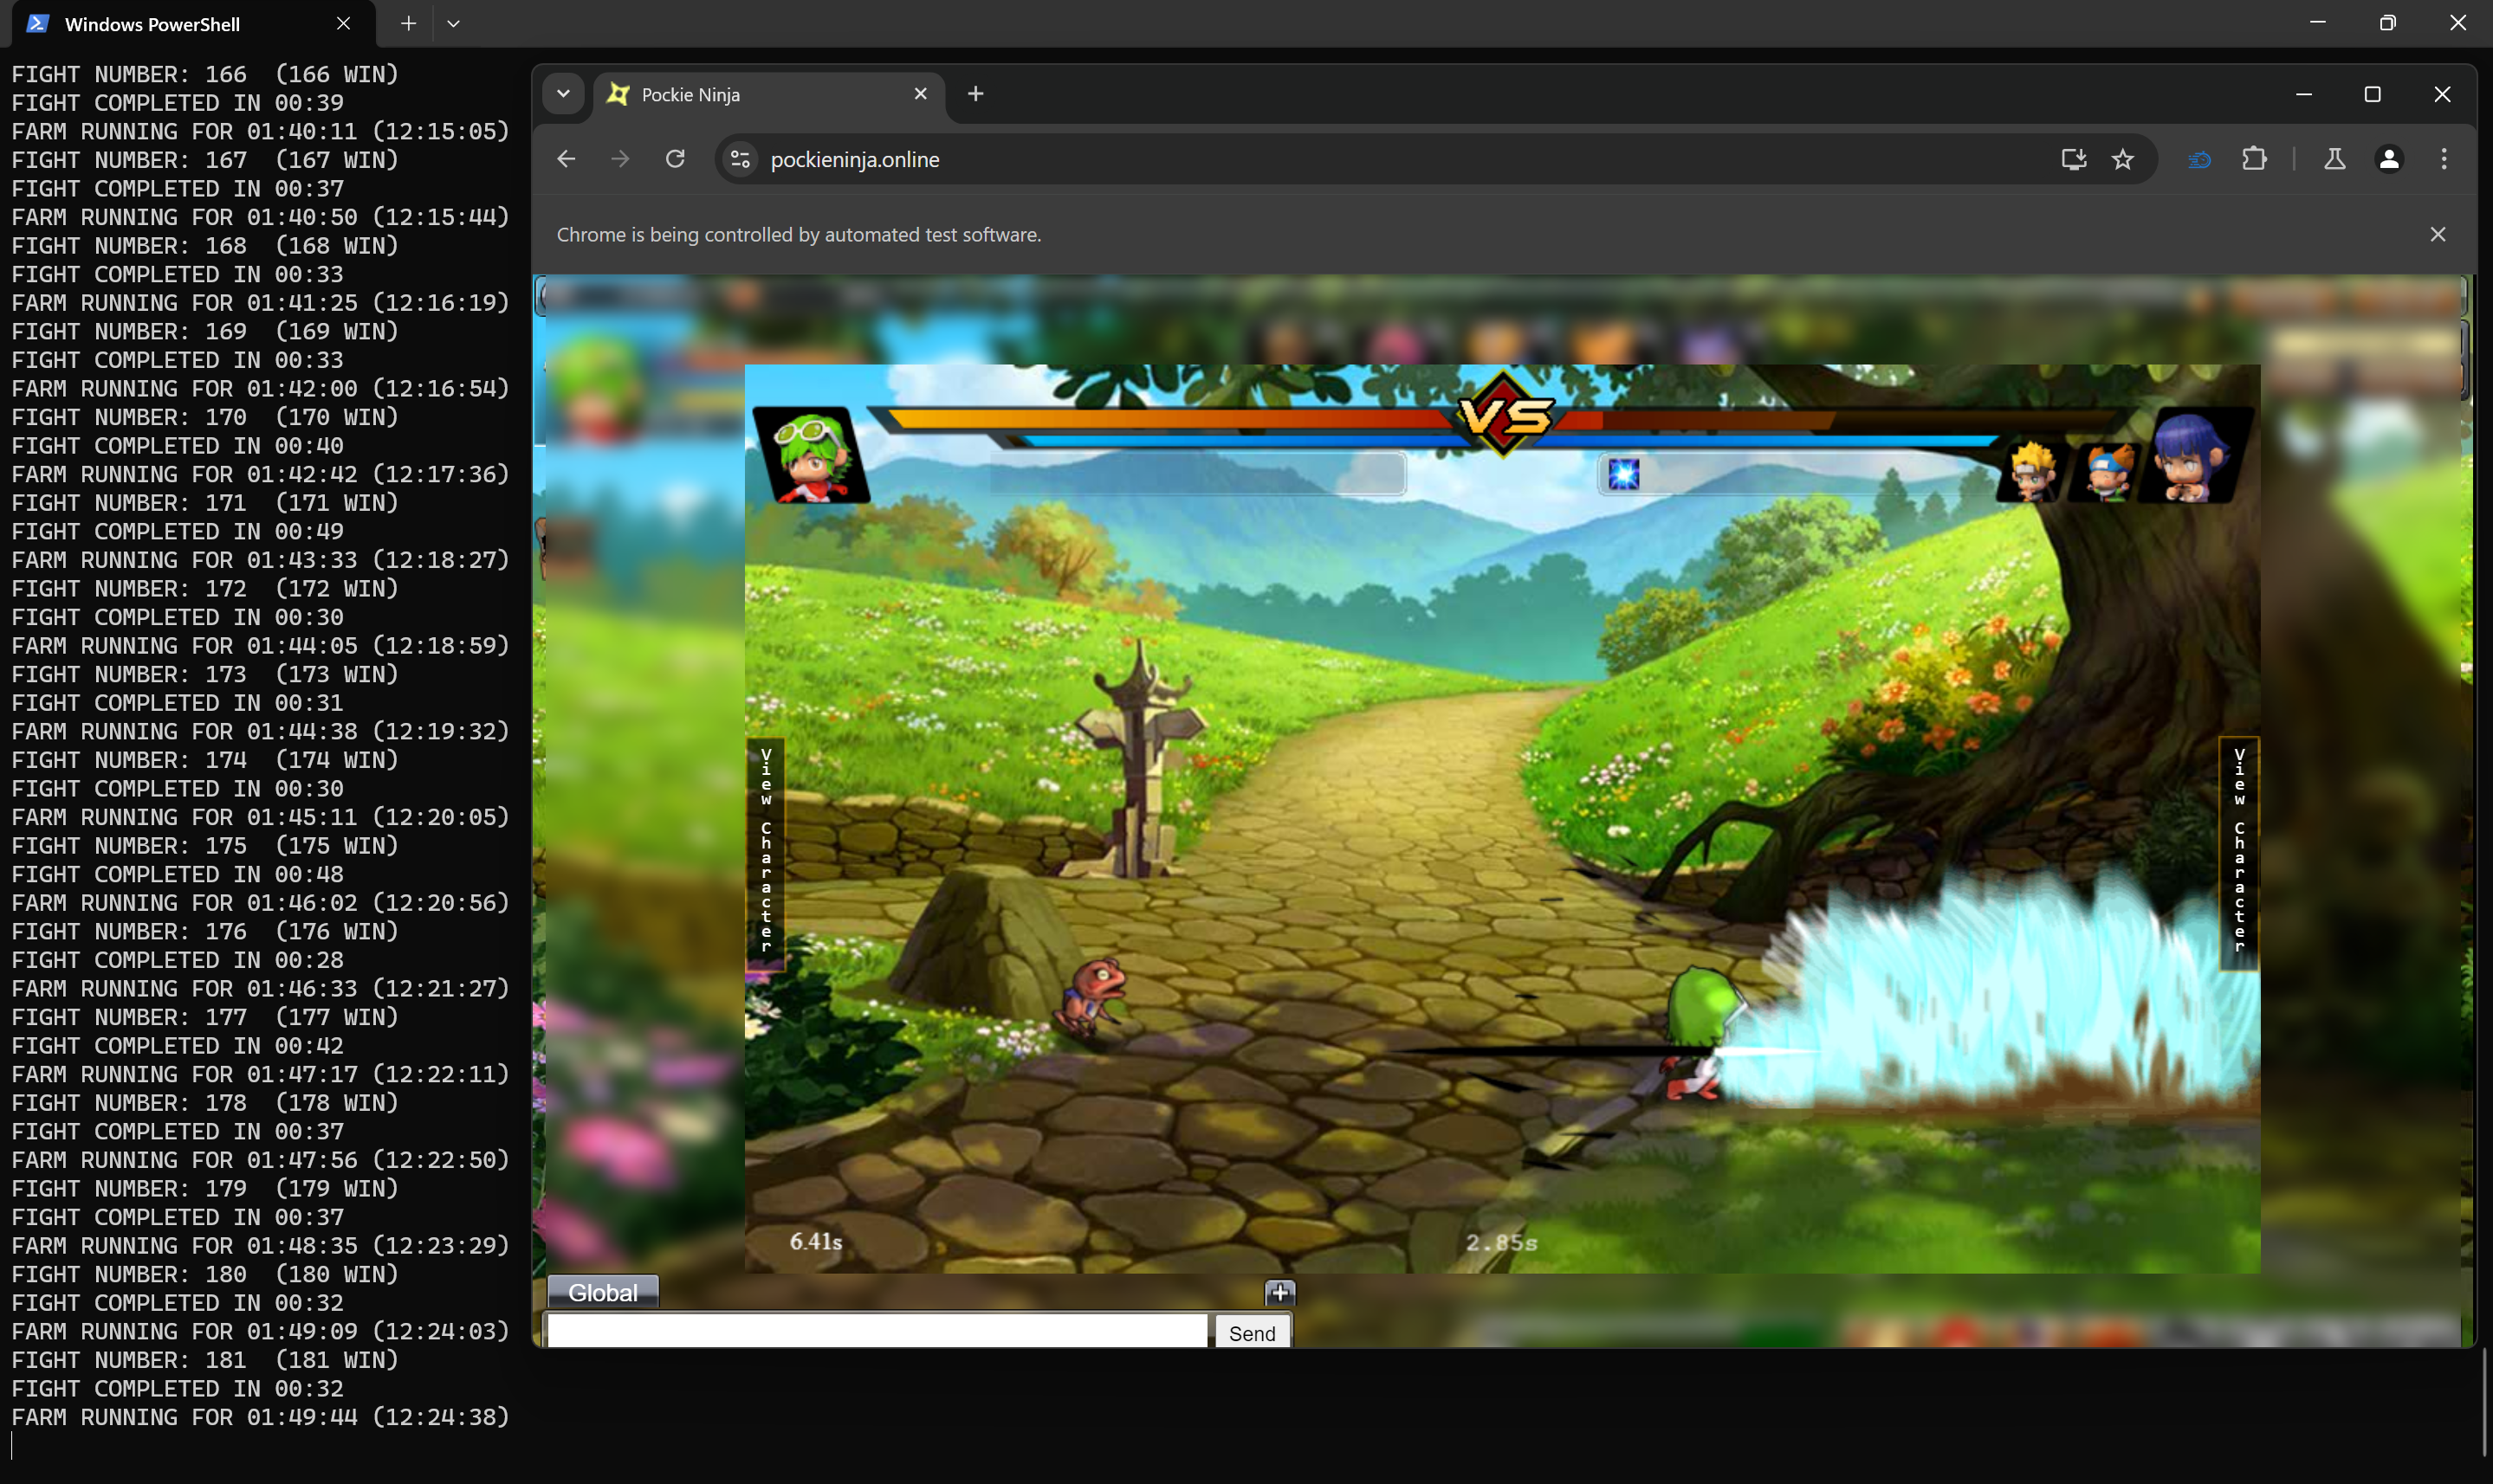Add a new PowerShell terminal tab
Viewport: 2493px width, 1484px height.
click(408, 23)
